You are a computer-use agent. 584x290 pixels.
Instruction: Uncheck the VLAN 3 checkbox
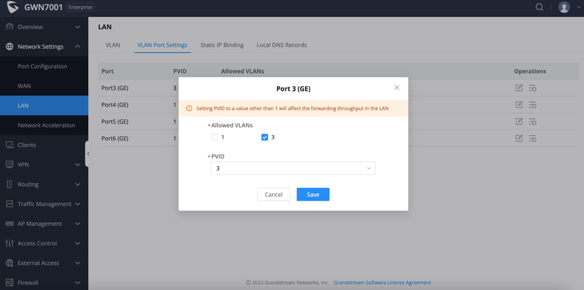[264, 137]
